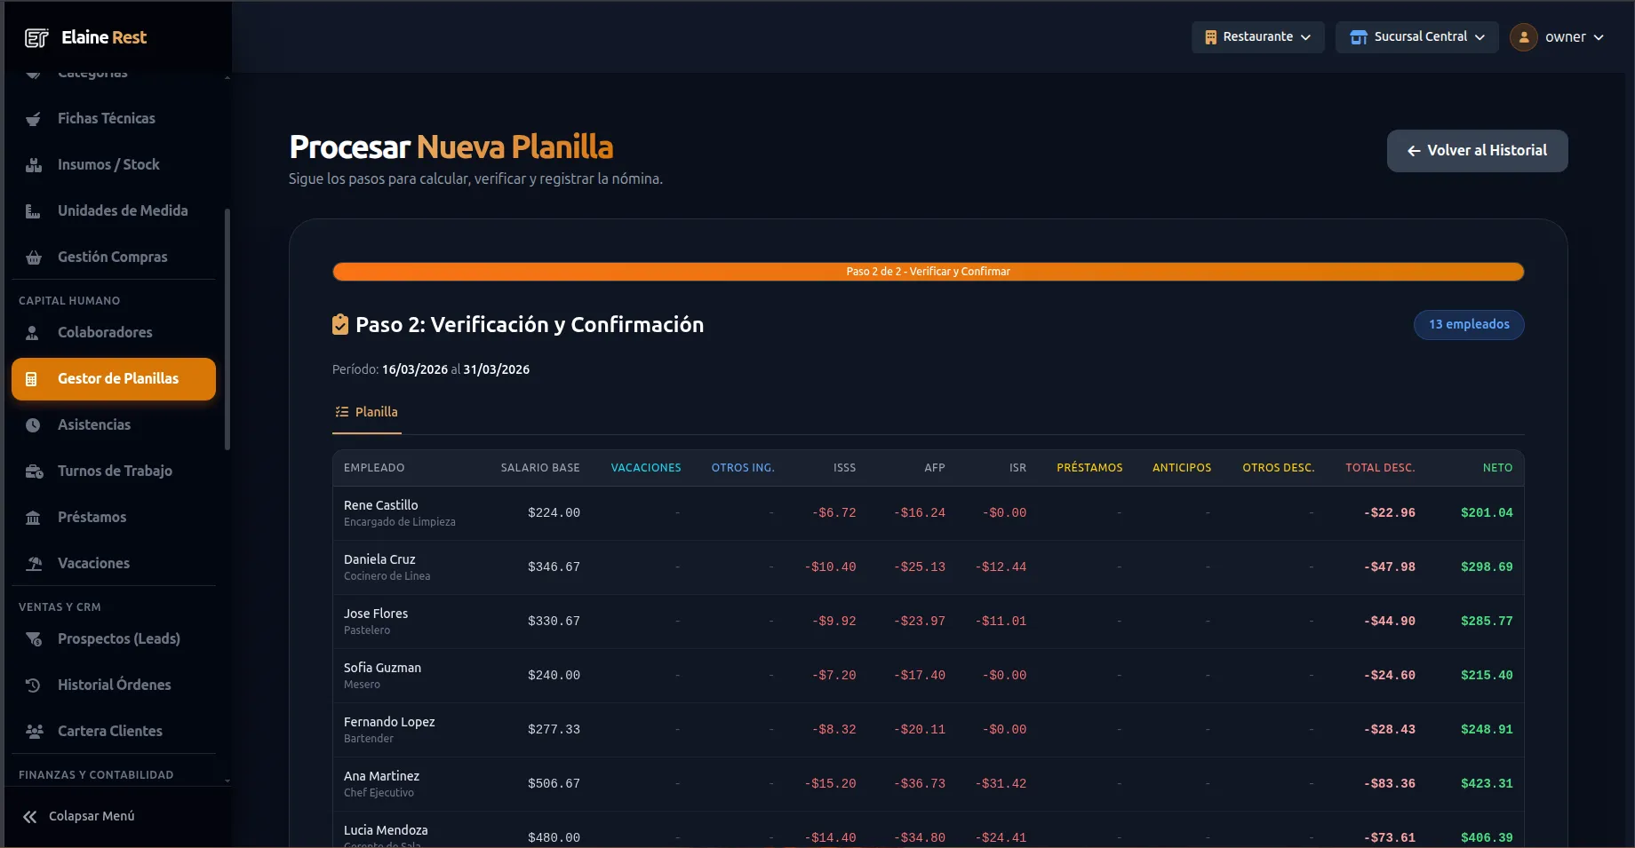This screenshot has height=848, width=1635.
Task: Select the Rene Castillo employee row
Action: click(x=928, y=513)
